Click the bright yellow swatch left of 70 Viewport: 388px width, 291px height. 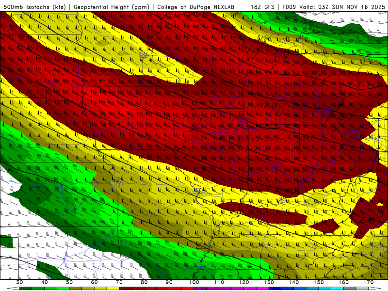[x=113, y=289]
